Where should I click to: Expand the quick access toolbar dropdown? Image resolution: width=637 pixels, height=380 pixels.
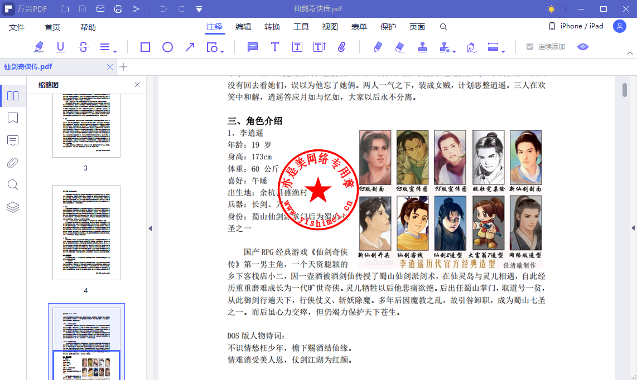coord(199,9)
